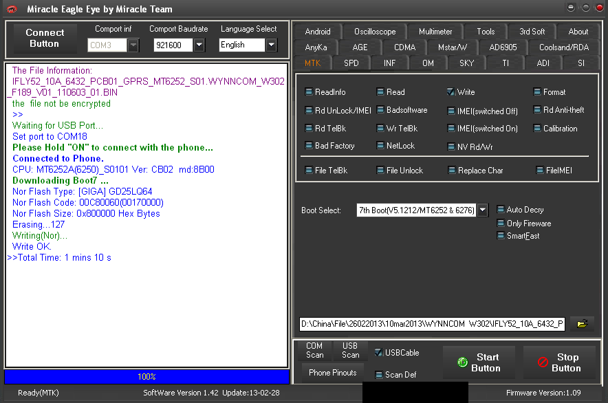Open the Comport inf dropdown arrow
Screen dimensions: 608x403
[133, 45]
